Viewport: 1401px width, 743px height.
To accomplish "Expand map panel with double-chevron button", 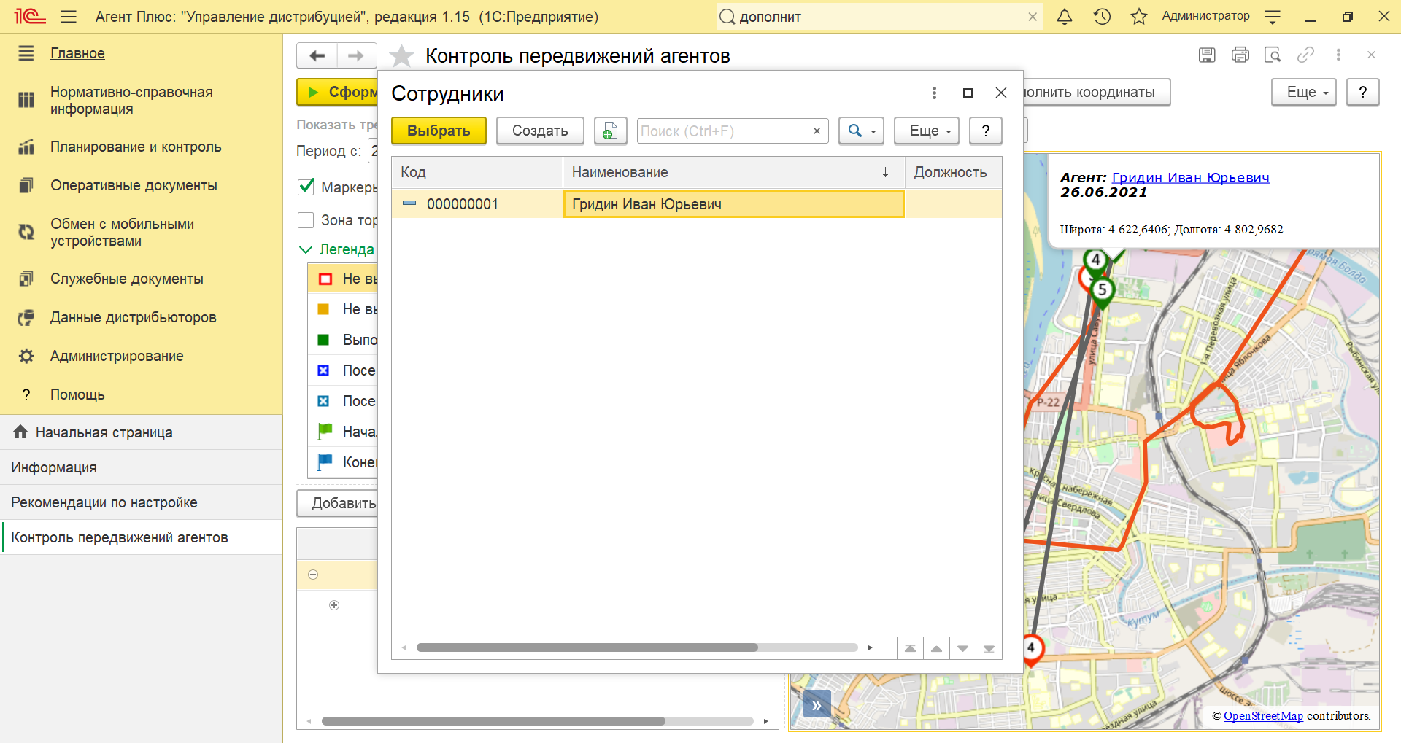I will (817, 705).
